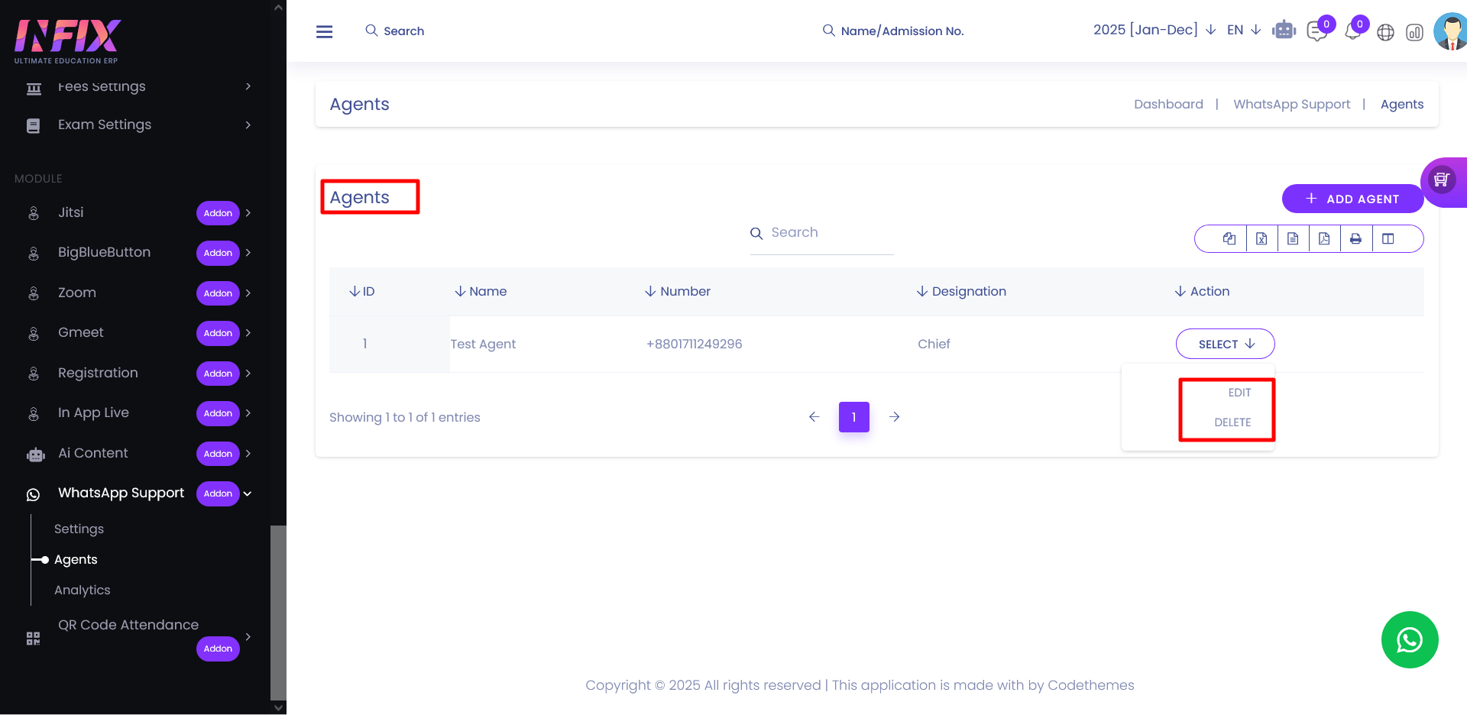Screen dimensions: 1467x715
Task: Choose Delete from the action menu
Action: (x=1232, y=422)
